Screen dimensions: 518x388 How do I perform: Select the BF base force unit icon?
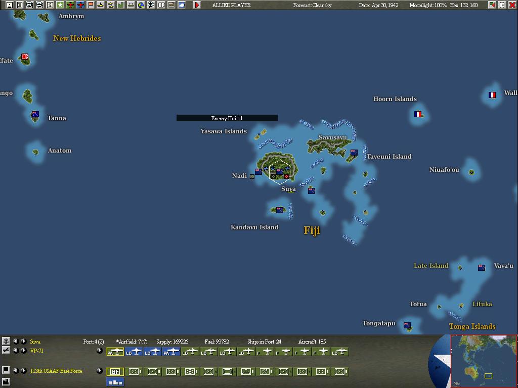(x=115, y=372)
